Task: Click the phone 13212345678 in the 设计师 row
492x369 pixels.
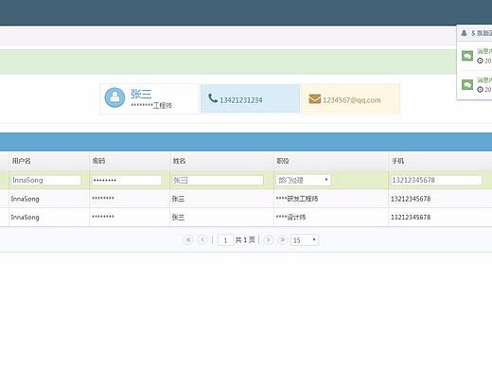Action: click(411, 217)
